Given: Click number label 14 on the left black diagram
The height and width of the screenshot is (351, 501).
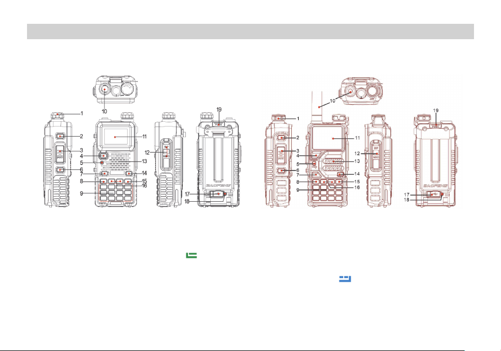Looking at the screenshot, I should tap(144, 173).
